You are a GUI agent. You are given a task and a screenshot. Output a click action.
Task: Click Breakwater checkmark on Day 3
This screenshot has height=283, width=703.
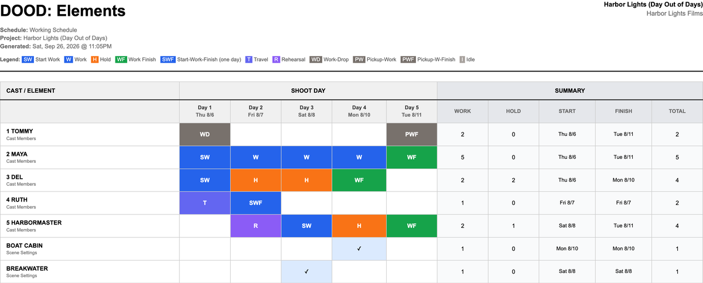pyautogui.click(x=306, y=271)
